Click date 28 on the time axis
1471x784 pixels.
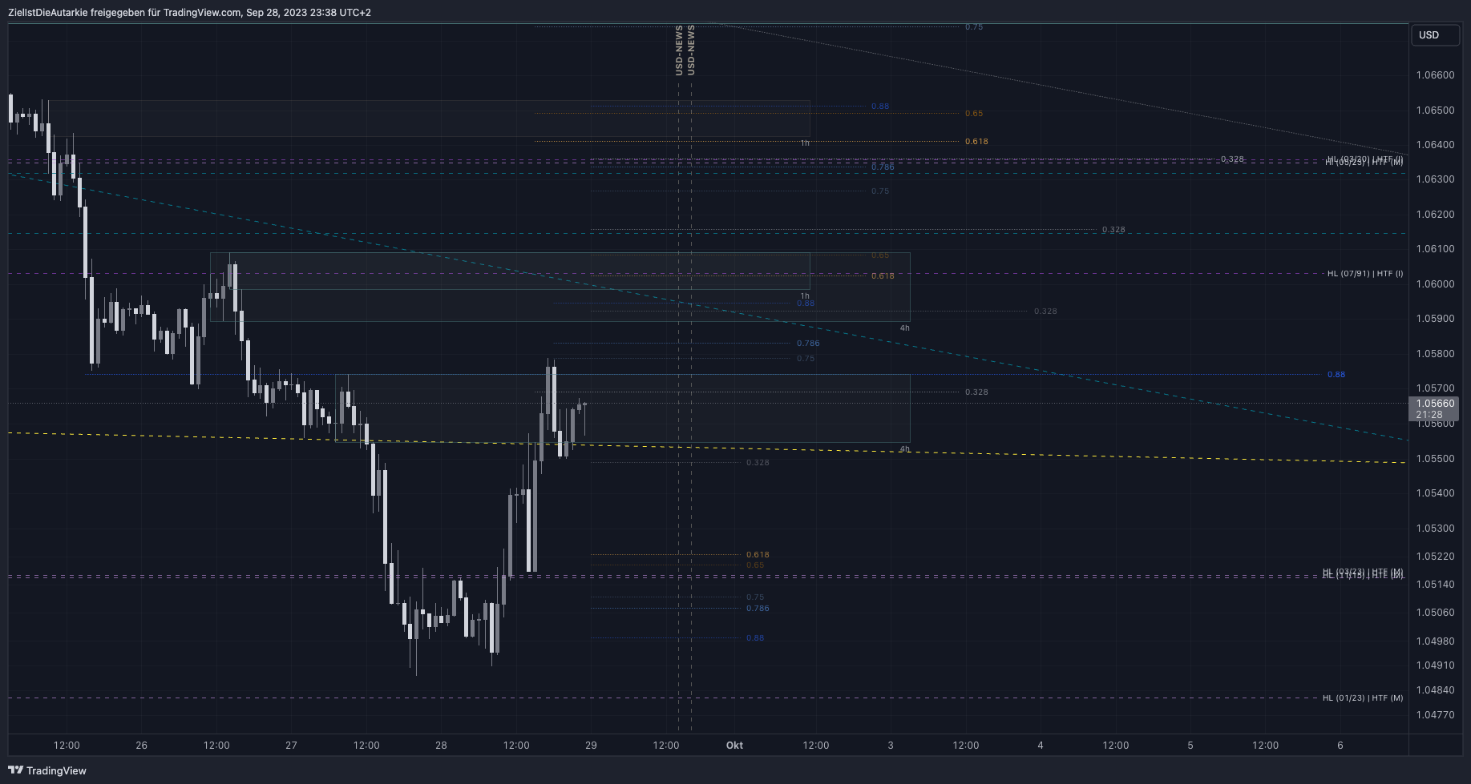pos(441,746)
